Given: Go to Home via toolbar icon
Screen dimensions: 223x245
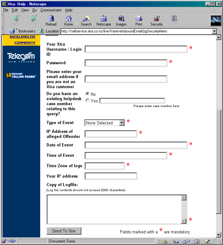Looking at the screenshot, I should pyautogui.click(x=68, y=20).
